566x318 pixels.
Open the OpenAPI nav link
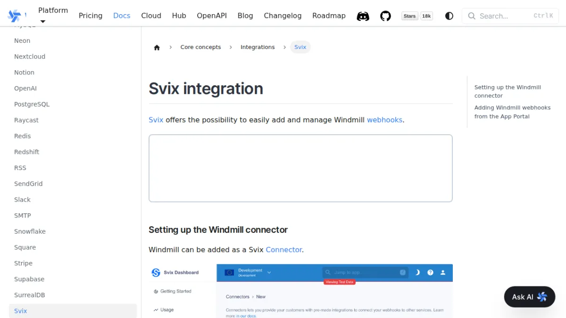(x=212, y=16)
